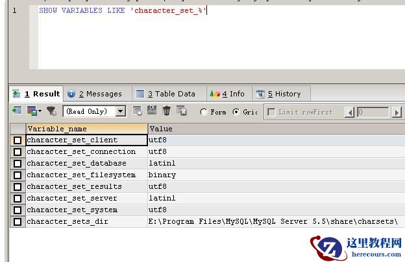Click the latin1 value of character_set_server

tap(162, 198)
